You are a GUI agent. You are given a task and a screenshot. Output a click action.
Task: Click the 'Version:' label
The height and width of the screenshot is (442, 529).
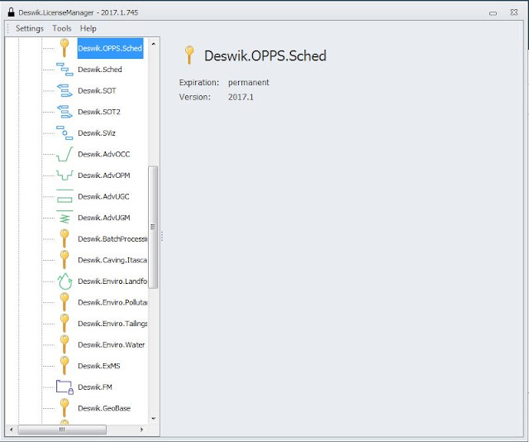[x=195, y=97]
